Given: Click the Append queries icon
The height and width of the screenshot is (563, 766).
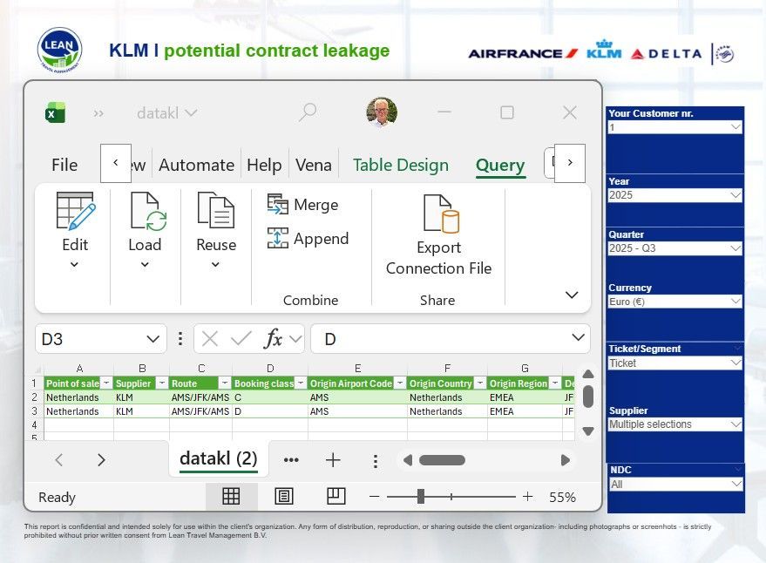Looking at the screenshot, I should coord(277,238).
